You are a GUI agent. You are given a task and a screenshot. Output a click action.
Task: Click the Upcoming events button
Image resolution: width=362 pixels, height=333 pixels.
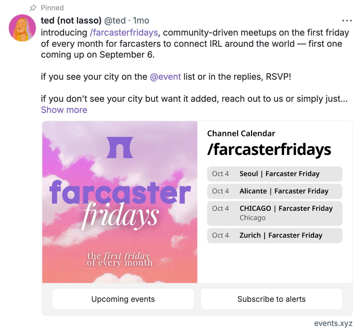click(123, 299)
